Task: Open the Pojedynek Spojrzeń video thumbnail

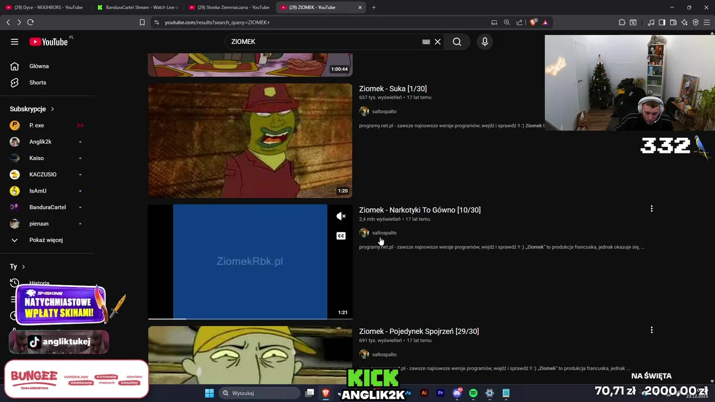Action: pos(250,355)
